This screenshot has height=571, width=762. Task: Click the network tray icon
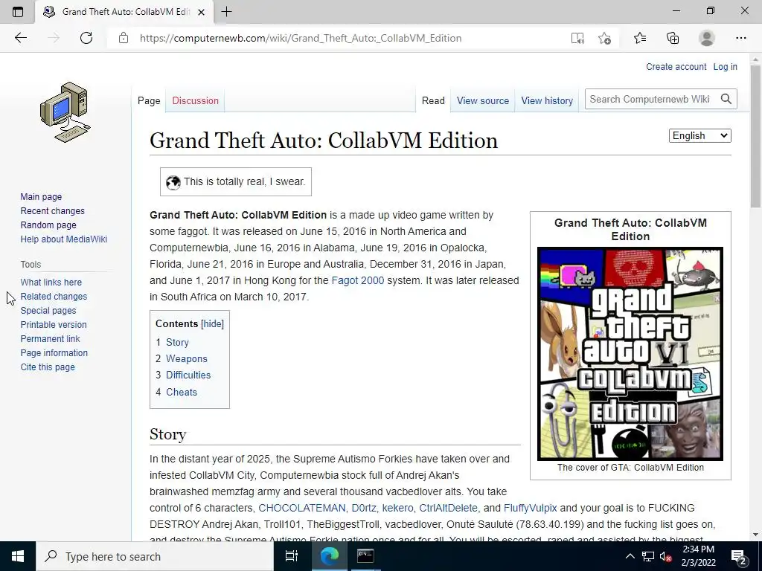point(648,556)
